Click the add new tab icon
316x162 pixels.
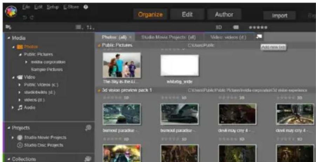click(x=259, y=37)
